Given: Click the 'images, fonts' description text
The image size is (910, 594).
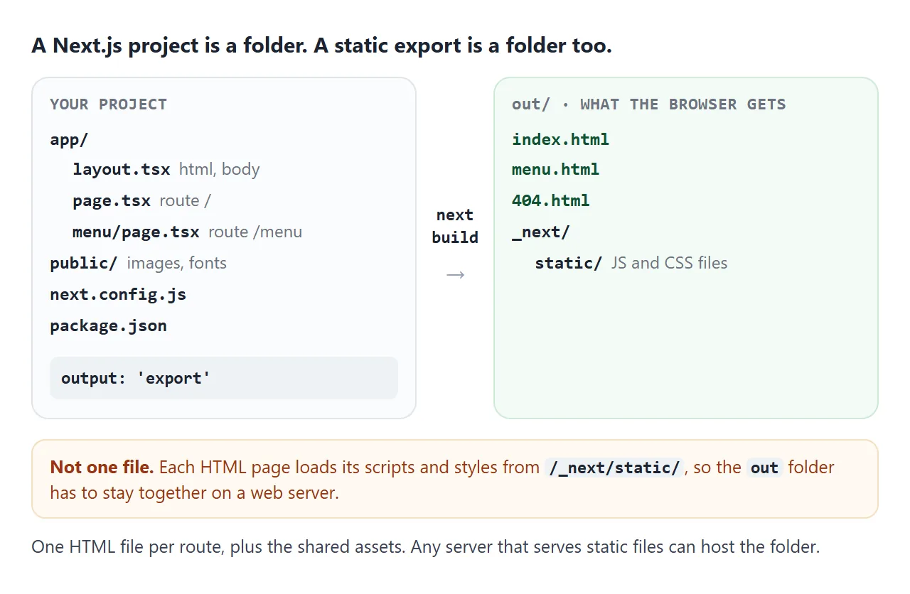Looking at the screenshot, I should (177, 263).
